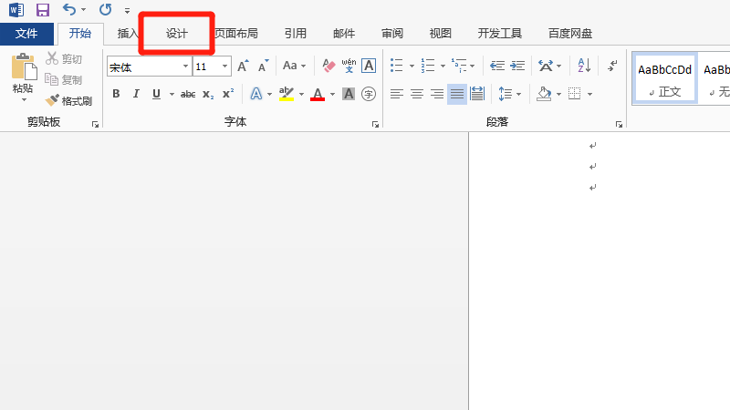The width and height of the screenshot is (730, 410).
Task: Click the Cut (剪切) scissors icon
Action: tap(52, 59)
